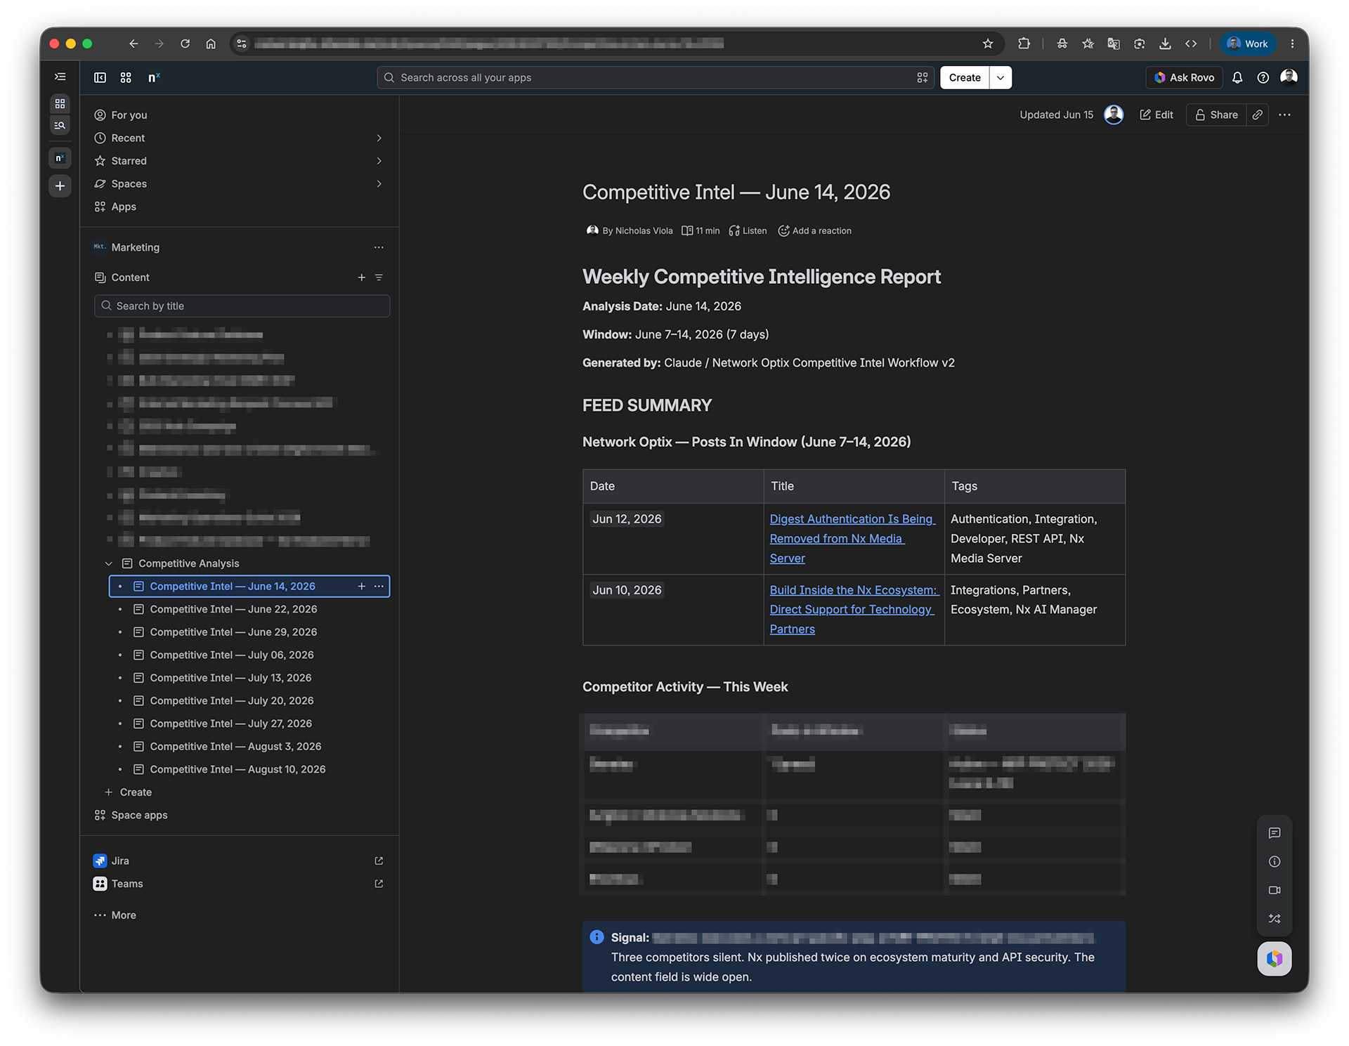Open page comments panel icon
Viewport: 1349px width, 1046px height.
tap(1275, 833)
